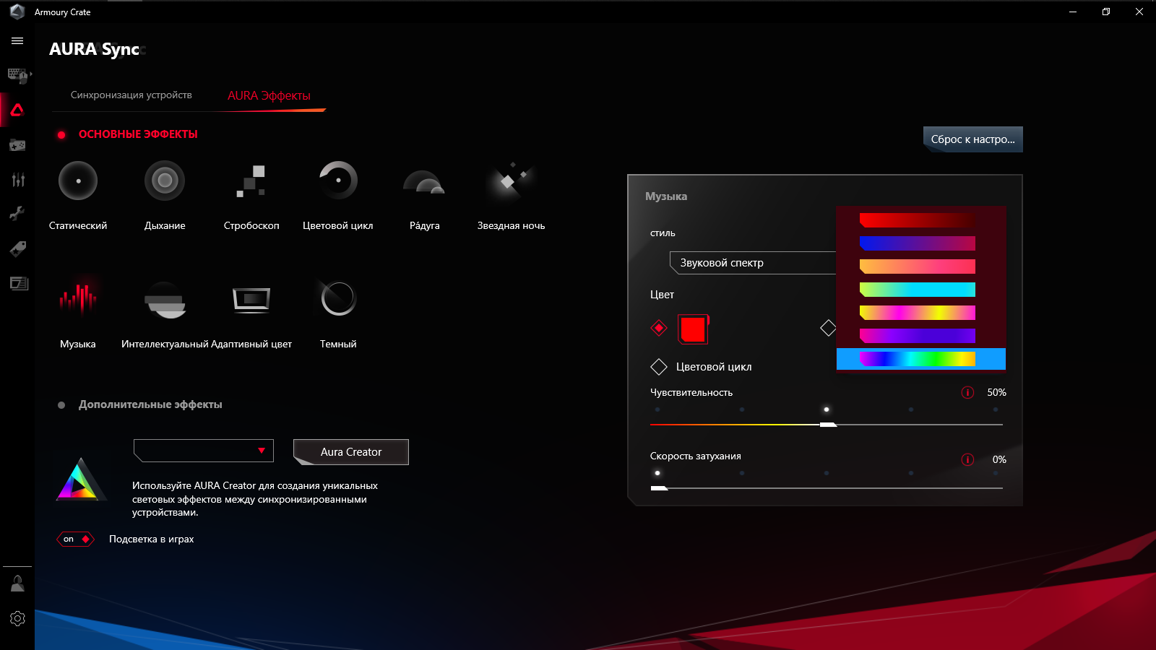Choose the magenta-to-blue purple gradient option

918,336
